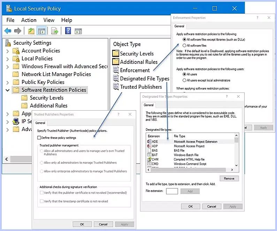Viewport: 277px width, 231px height.
Task: Click the file types list horizontal scrollbar
Action: click(x=188, y=170)
